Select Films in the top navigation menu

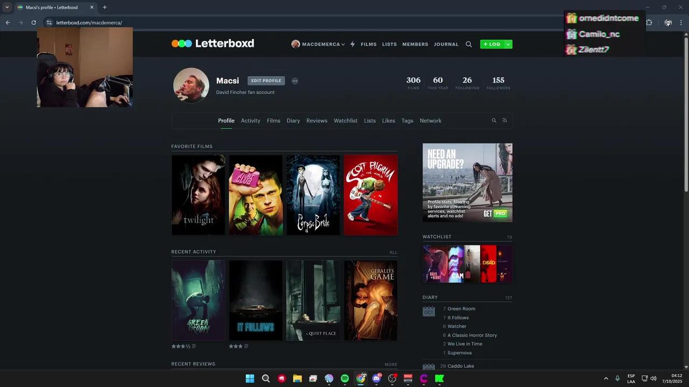coord(369,44)
